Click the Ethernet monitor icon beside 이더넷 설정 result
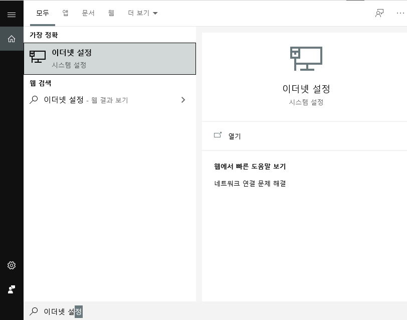 (x=38, y=57)
